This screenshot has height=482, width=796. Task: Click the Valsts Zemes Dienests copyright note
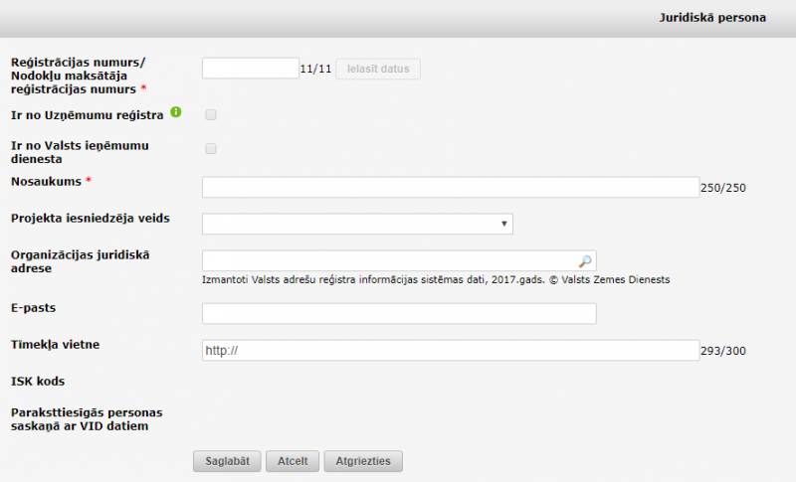[x=435, y=280]
